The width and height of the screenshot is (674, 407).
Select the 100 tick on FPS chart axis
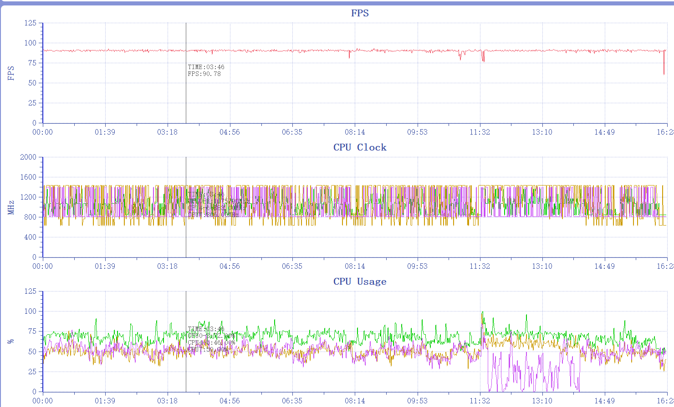30,43
